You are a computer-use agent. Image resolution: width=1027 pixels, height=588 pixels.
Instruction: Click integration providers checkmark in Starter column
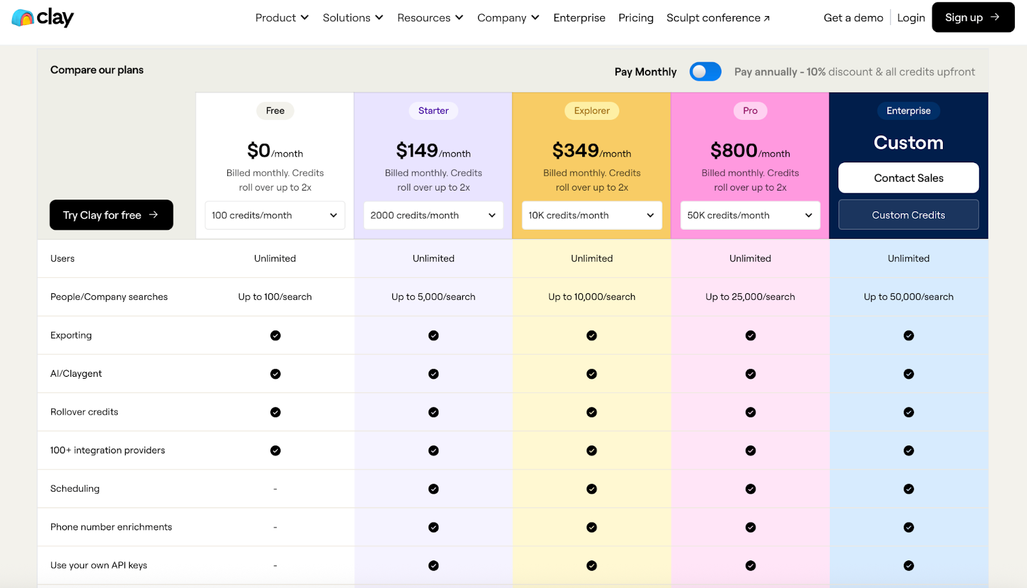pos(433,451)
